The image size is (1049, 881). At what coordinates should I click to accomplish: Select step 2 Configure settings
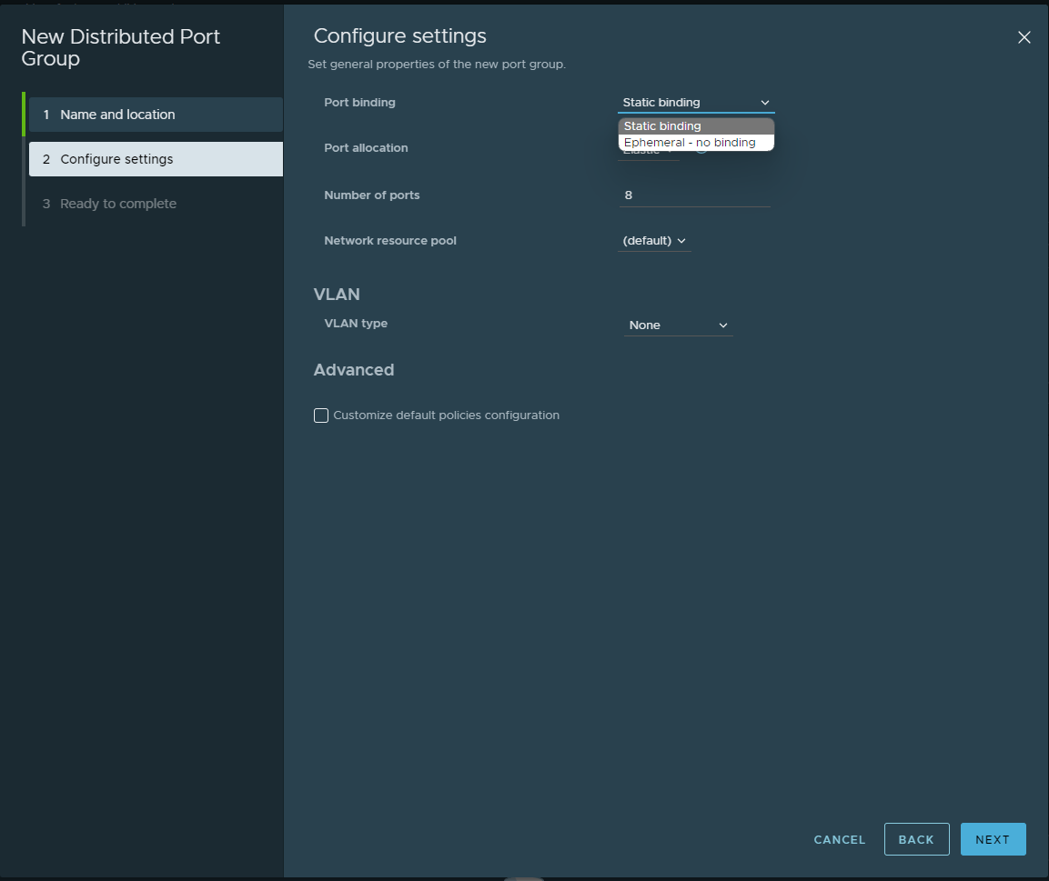156,159
